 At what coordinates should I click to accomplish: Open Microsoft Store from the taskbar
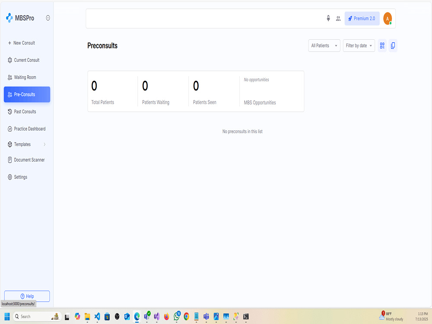pyautogui.click(x=107, y=317)
